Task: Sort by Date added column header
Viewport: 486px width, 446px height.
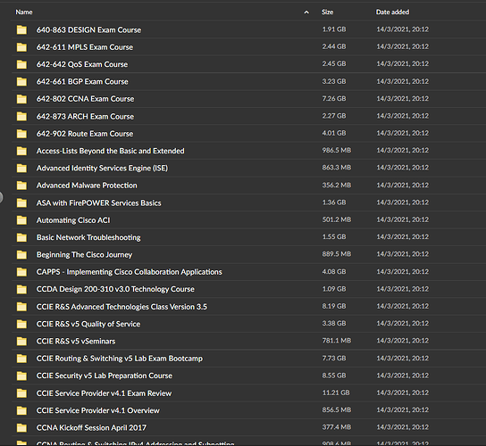Action: 392,12
